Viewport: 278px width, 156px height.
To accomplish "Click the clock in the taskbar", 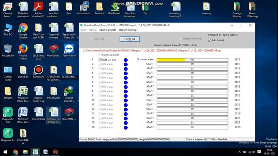I will [269, 152].
